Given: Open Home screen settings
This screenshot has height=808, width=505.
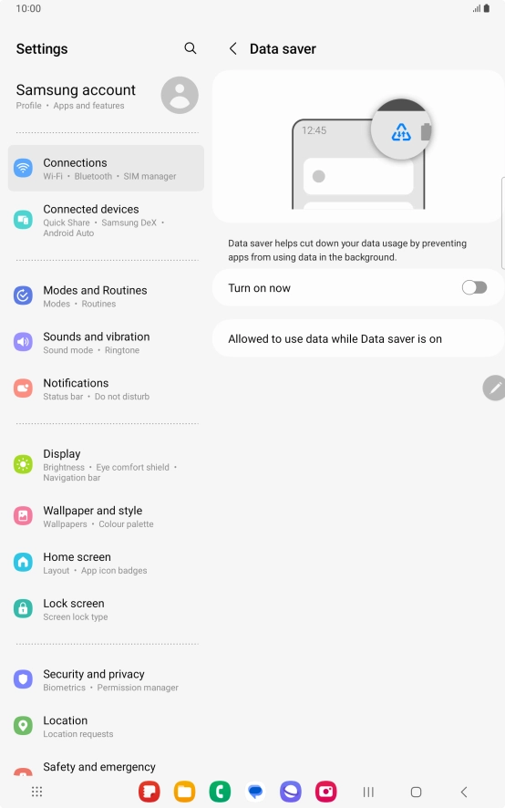Looking at the screenshot, I should (106, 563).
